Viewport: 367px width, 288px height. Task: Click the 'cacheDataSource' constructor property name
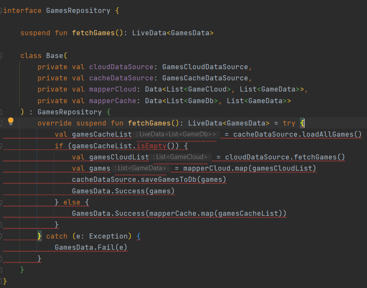point(121,78)
